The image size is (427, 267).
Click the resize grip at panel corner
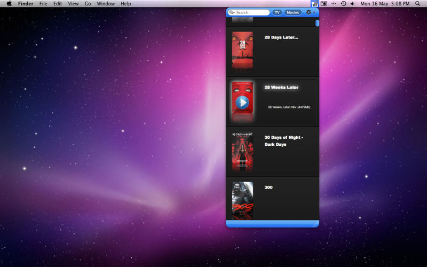(x=316, y=224)
